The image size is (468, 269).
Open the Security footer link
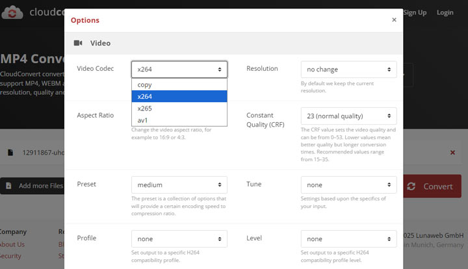(10, 256)
